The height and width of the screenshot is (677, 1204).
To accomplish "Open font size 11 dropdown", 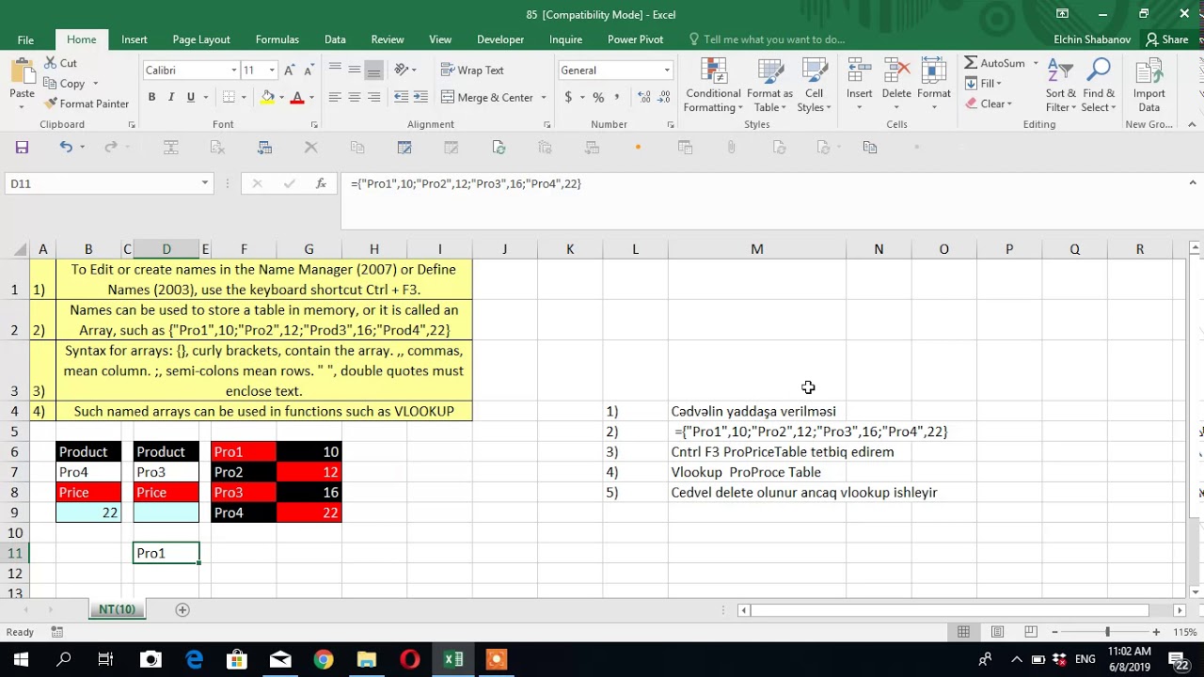I will click(x=272, y=71).
